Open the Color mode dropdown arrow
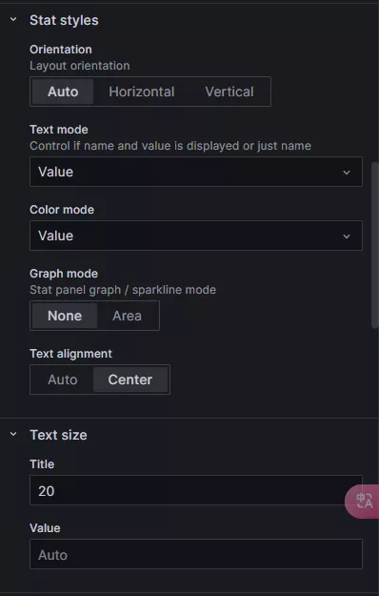 347,236
